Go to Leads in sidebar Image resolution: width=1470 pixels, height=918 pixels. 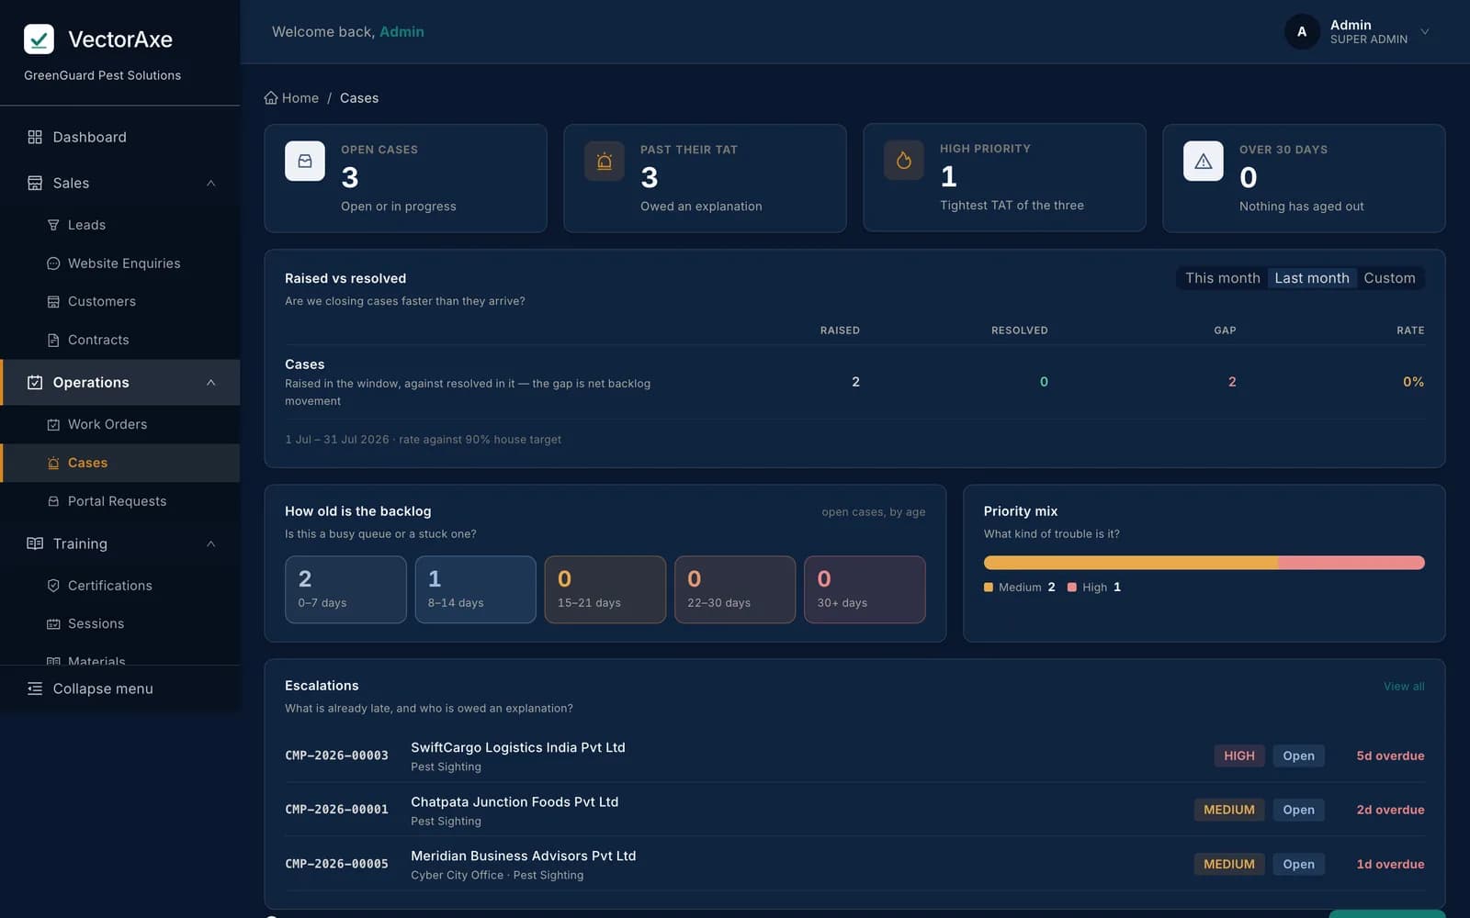coord(120,225)
